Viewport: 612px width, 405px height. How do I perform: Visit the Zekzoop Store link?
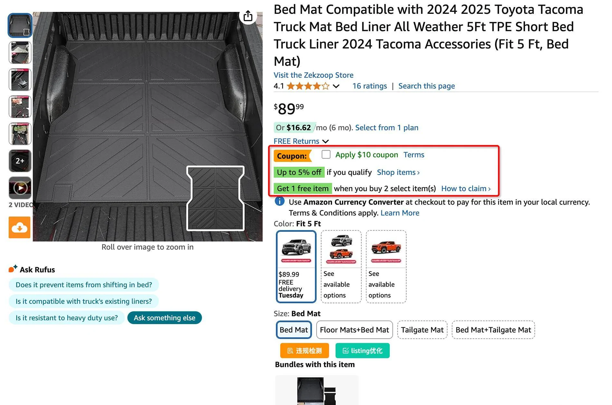coord(313,75)
